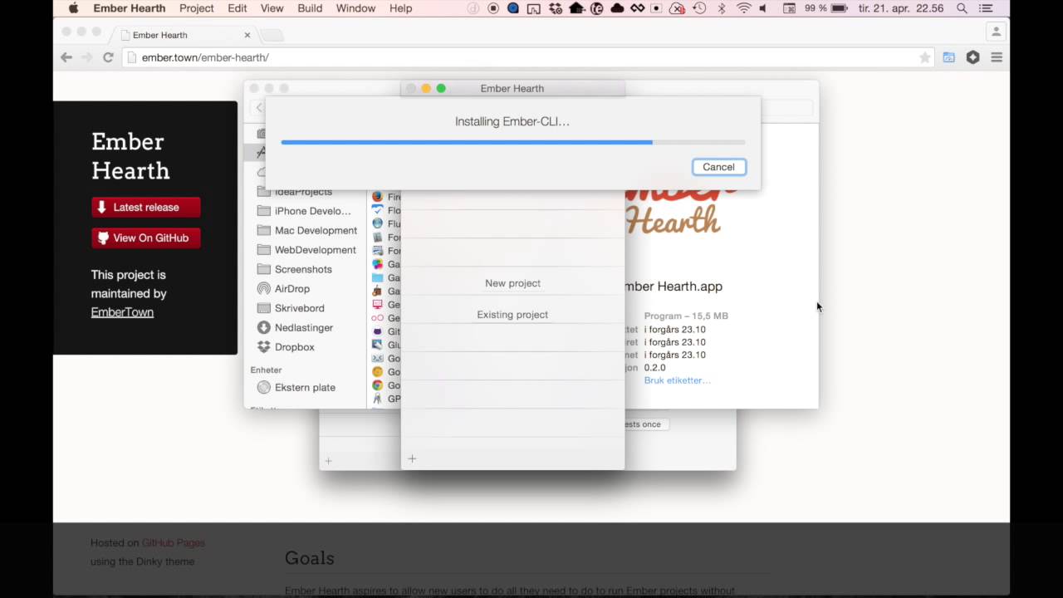
Task: Open Screenshots folder in Finder sidebar
Action: tap(304, 269)
